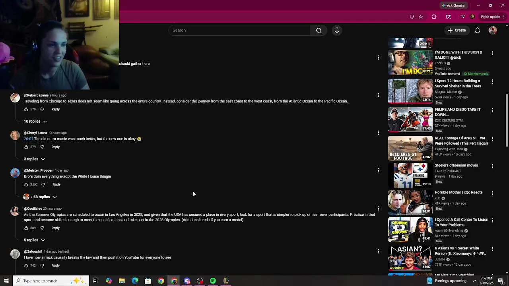The image size is (509, 286).
Task: Open options menu for Satooshi1's comment
Action: pyautogui.click(x=378, y=251)
